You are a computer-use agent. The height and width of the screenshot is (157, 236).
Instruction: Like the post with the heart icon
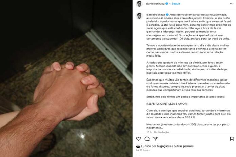(138, 139)
